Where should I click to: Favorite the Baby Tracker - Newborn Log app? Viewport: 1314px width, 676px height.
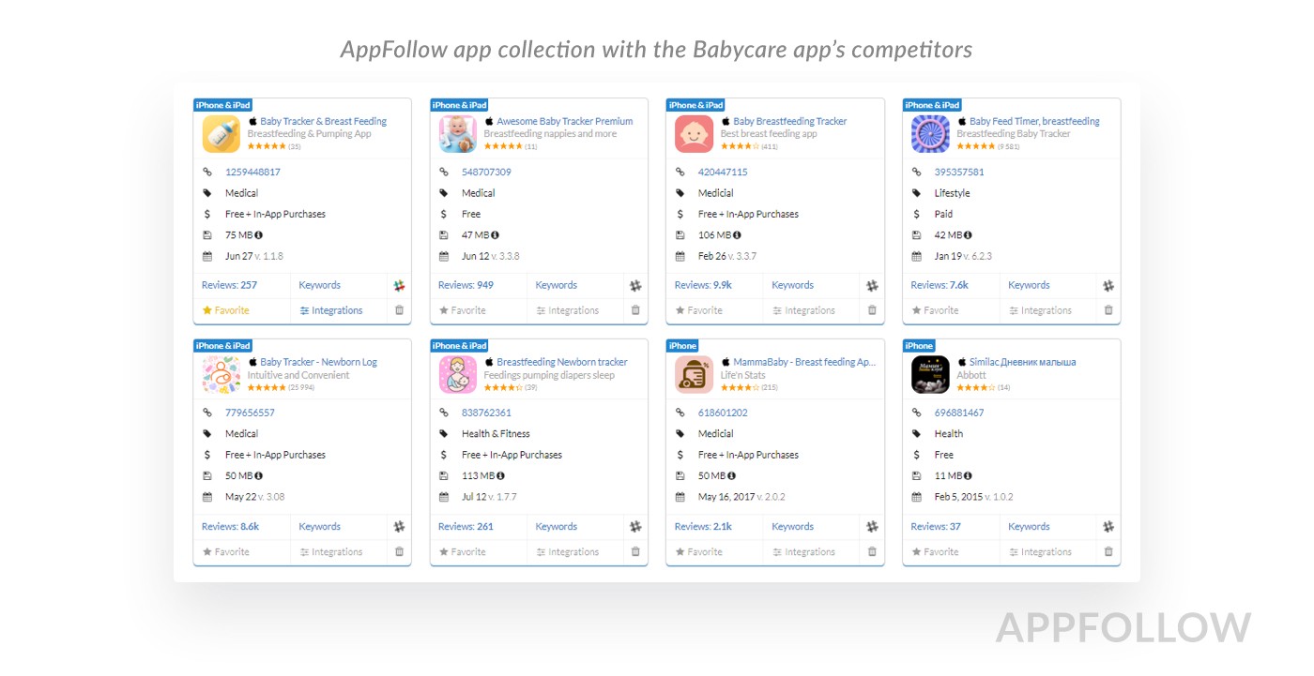click(x=226, y=552)
